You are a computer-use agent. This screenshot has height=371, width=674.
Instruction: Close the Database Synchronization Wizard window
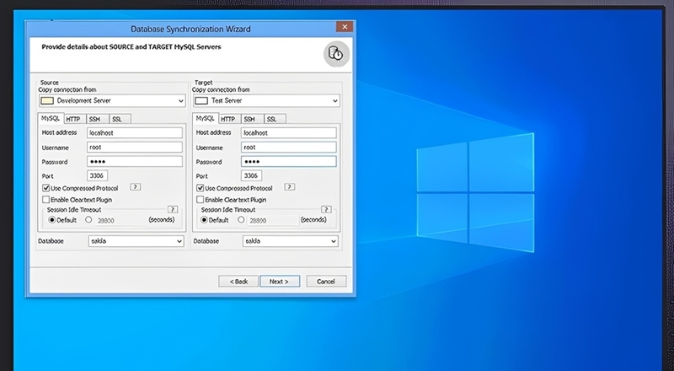(x=345, y=27)
